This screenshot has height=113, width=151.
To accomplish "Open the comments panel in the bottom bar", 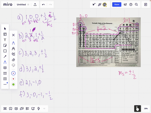I will click(x=16, y=109).
